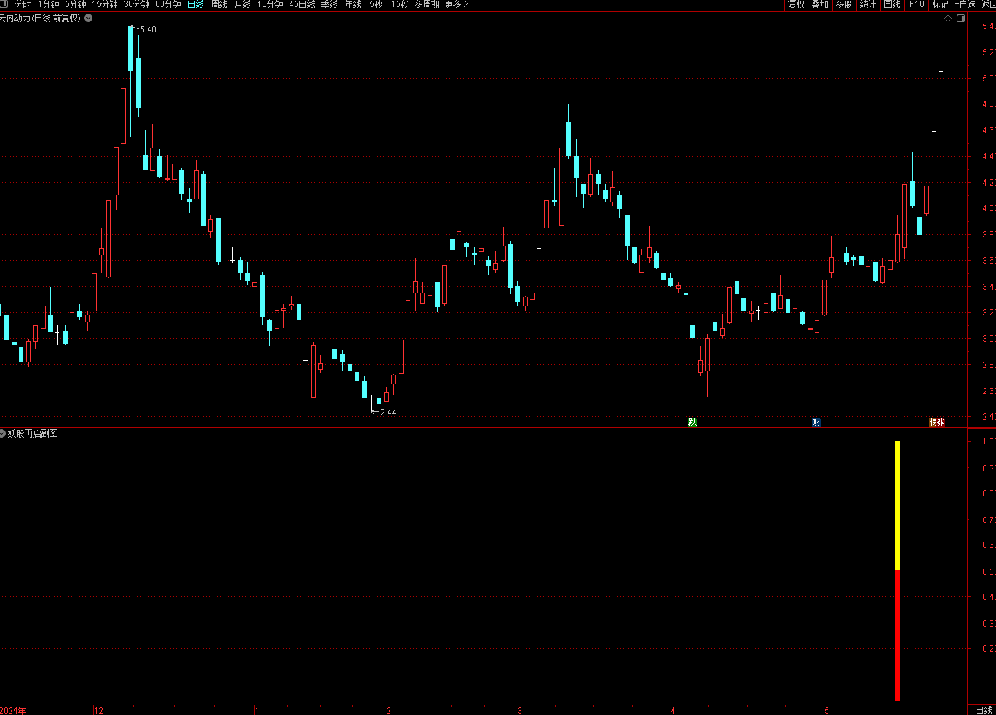The image size is (996, 715).
Task: Switch to 月线 monthly chart
Action: 242,5
